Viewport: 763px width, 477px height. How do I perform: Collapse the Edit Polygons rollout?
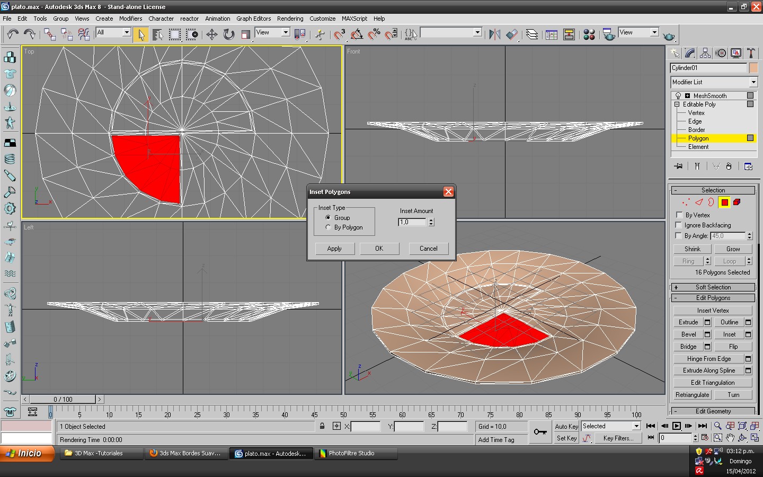pyautogui.click(x=713, y=298)
